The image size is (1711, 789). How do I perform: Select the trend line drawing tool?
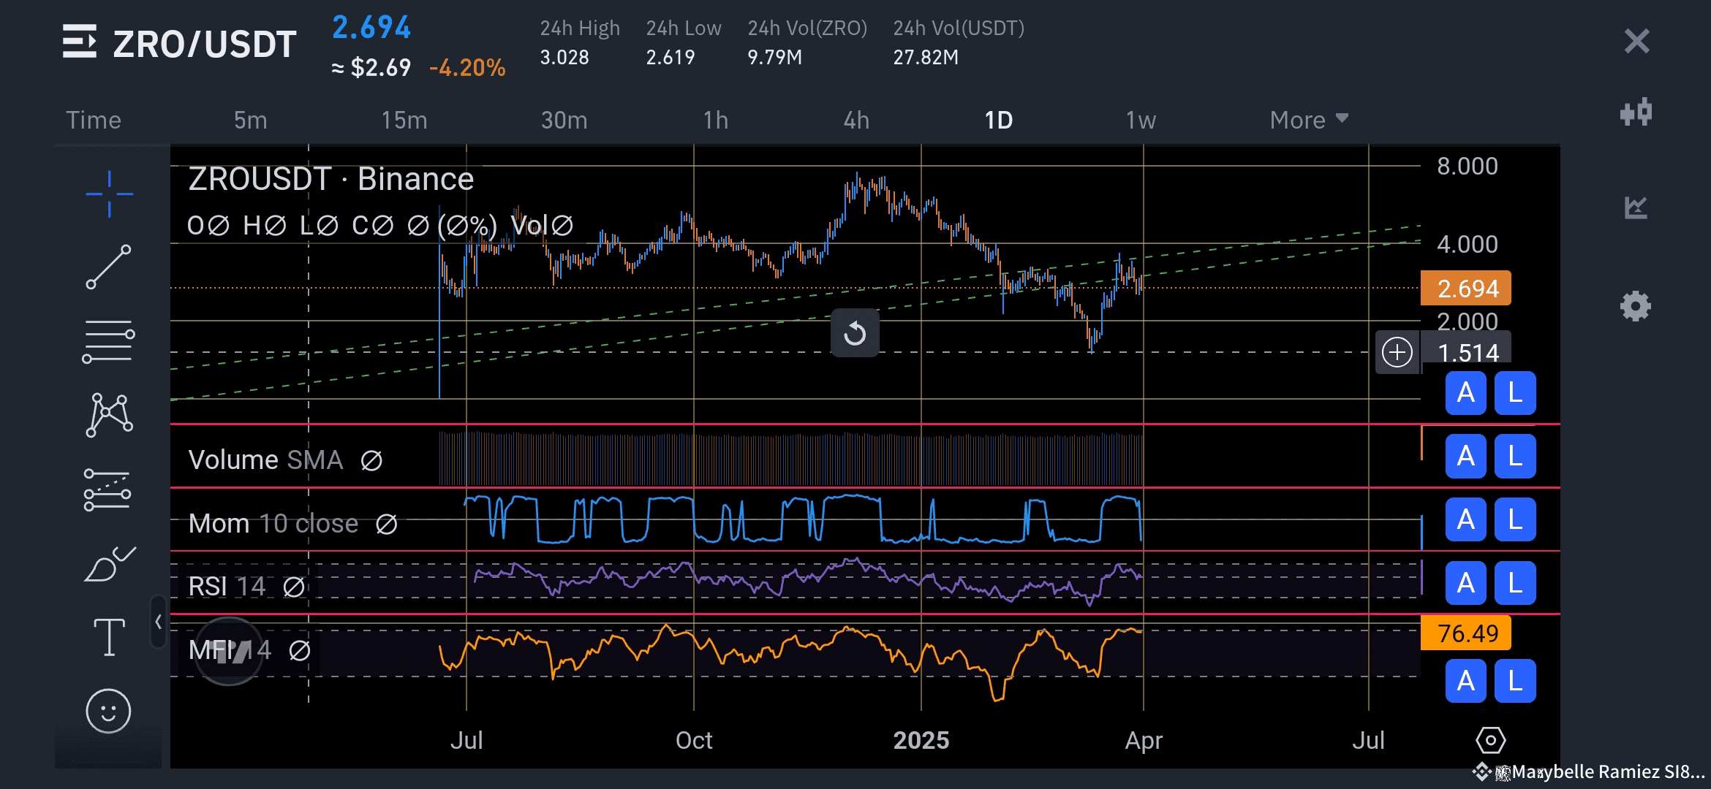(109, 267)
